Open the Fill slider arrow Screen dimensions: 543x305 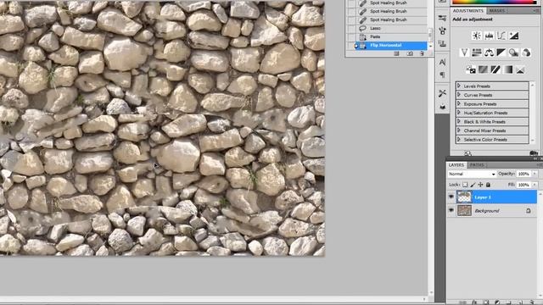[x=535, y=185]
